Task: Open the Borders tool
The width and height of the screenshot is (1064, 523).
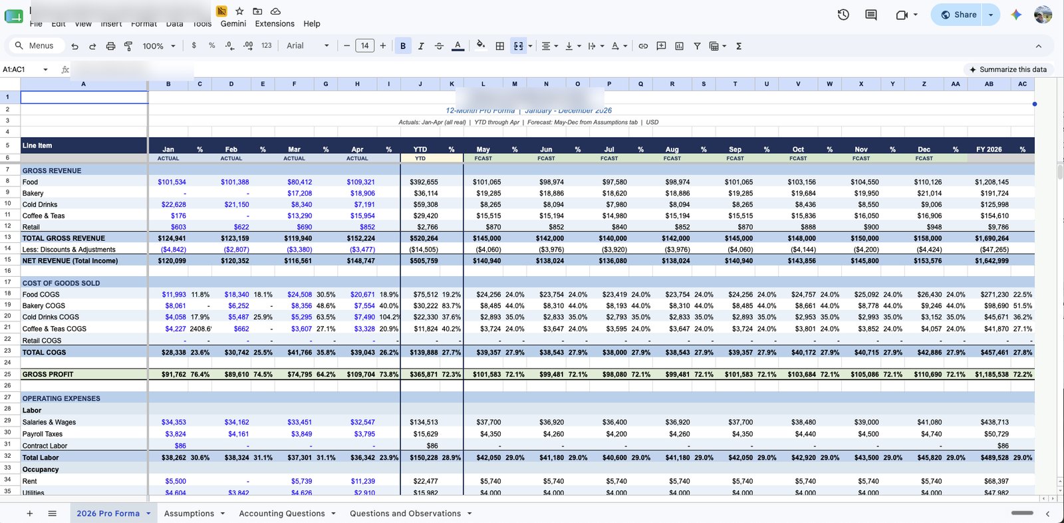Action: (499, 46)
